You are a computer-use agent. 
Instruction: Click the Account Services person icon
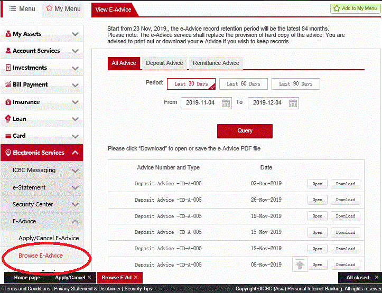click(8, 51)
